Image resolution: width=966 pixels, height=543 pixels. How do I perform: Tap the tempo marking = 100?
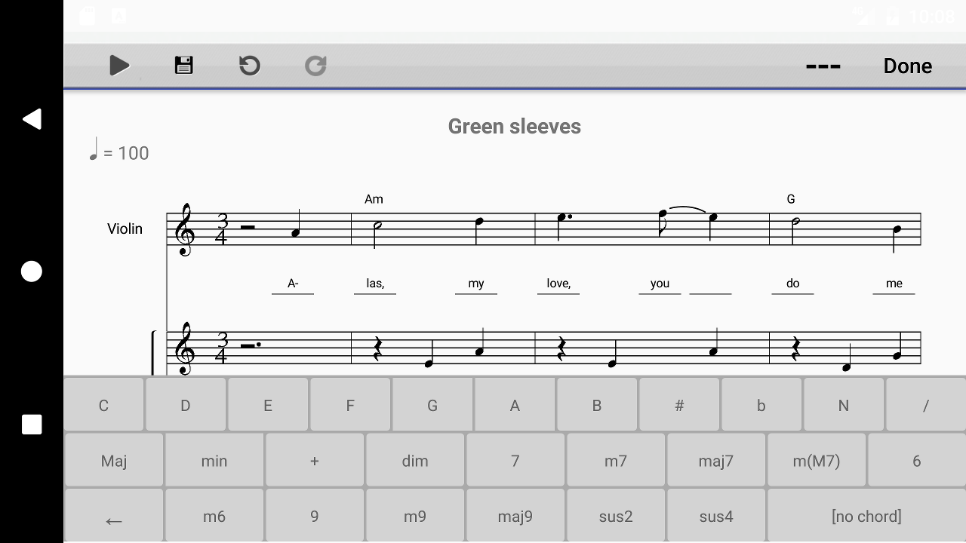(x=118, y=152)
